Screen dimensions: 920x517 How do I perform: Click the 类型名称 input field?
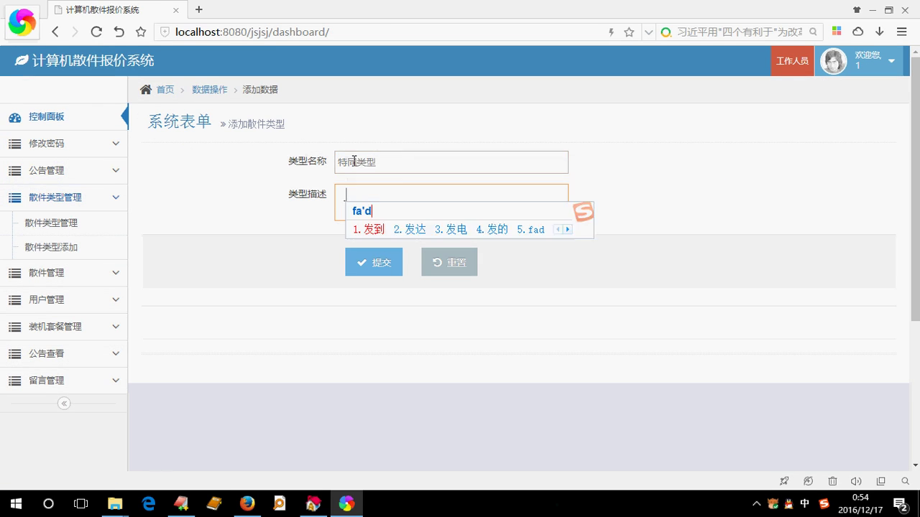point(451,162)
